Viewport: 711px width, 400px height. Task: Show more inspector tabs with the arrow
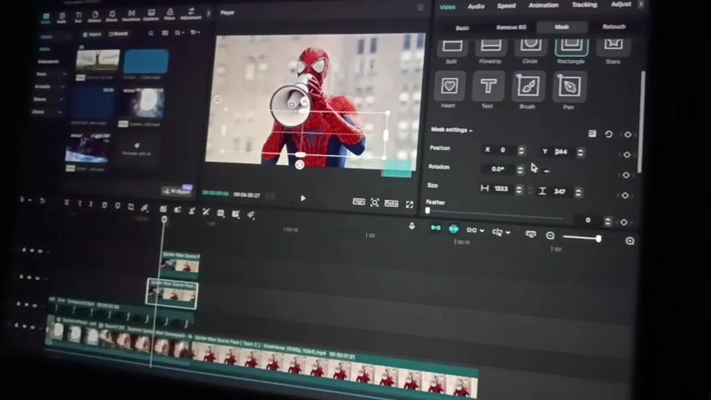click(x=641, y=4)
